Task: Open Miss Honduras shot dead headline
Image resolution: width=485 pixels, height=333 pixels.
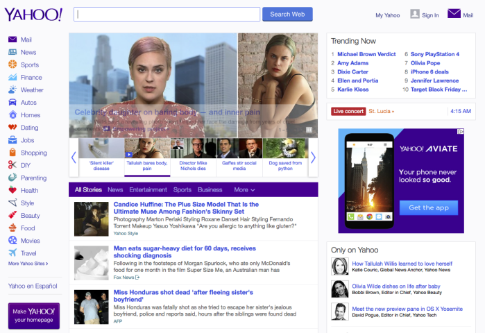Action: (x=183, y=296)
